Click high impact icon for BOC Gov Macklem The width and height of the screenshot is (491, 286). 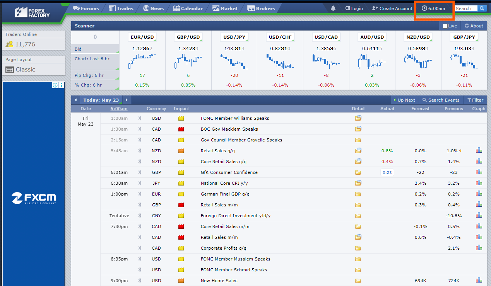click(181, 129)
